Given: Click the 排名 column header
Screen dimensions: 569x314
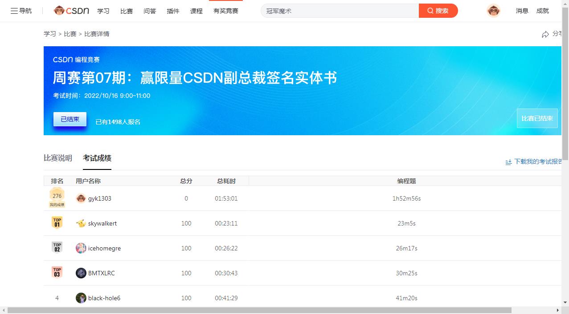Looking at the screenshot, I should (57, 181).
